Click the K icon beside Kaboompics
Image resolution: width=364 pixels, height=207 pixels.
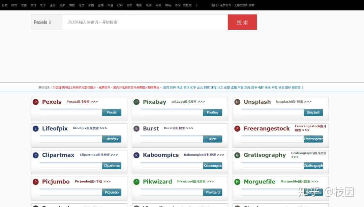pyautogui.click(x=136, y=155)
